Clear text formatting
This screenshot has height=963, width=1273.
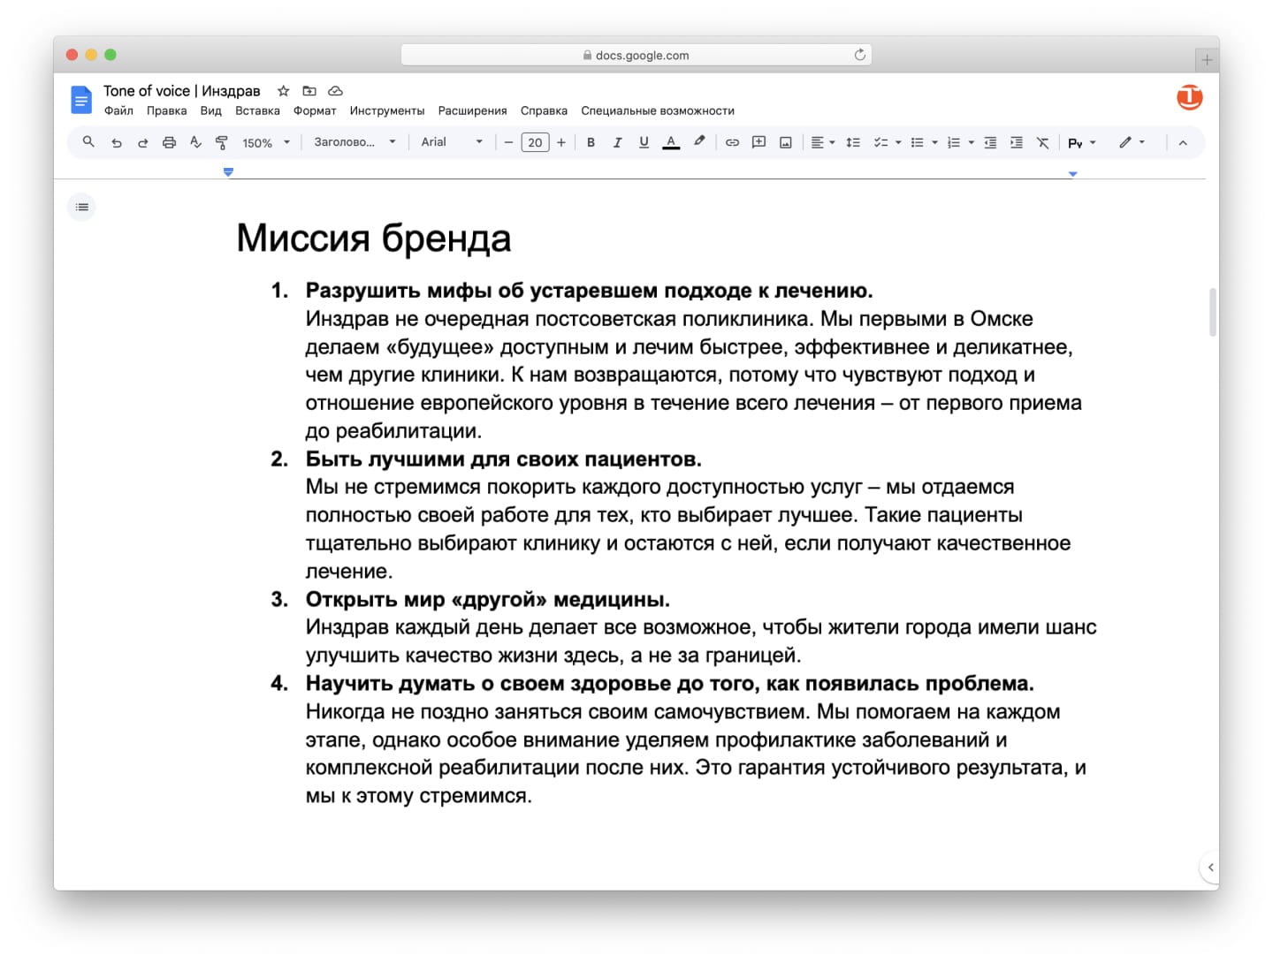coord(1043,142)
